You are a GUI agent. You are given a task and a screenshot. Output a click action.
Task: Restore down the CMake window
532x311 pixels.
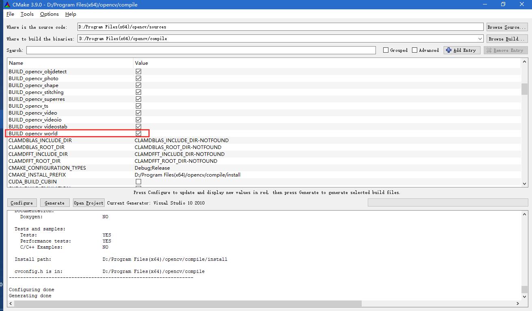tap(503, 4)
